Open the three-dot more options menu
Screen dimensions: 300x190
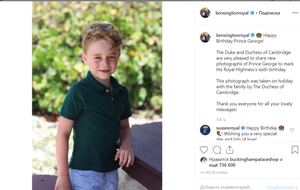tap(295, 13)
